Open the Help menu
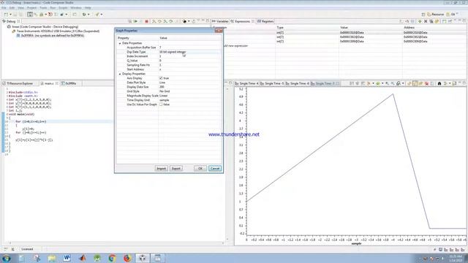 [x=88, y=8]
